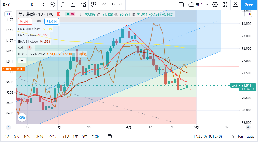Take a snapshot with the camera icon
The height and width of the screenshot is (142, 258).
[x=235, y=4]
